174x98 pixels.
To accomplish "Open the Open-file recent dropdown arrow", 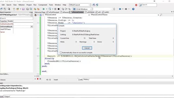I will point(21,9).
